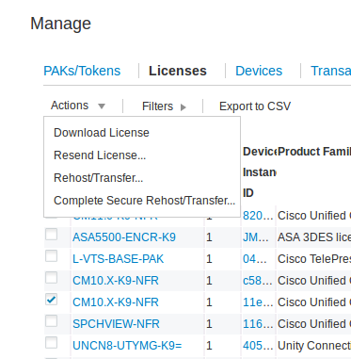
Task: Open CM10.X-K9-NFR link in c58... row
Action: tap(116, 281)
